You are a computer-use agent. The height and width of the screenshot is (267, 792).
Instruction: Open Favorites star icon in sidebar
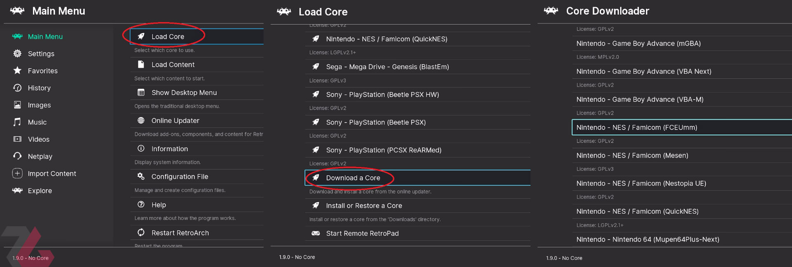coord(17,70)
